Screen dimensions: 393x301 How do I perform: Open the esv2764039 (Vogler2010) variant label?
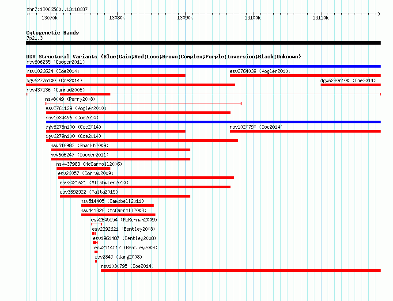coord(260,71)
